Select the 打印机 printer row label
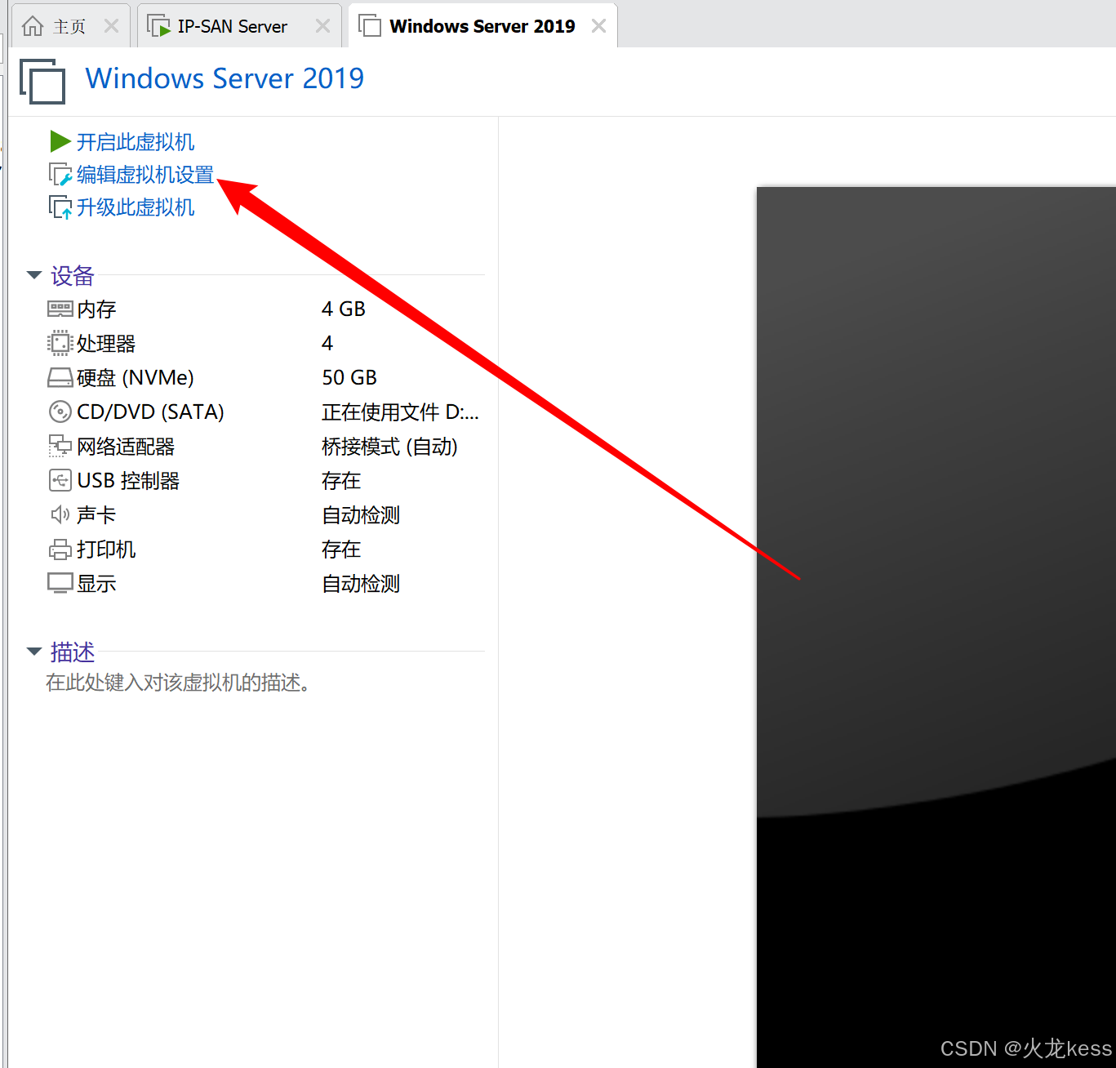The image size is (1116, 1068). [x=106, y=550]
